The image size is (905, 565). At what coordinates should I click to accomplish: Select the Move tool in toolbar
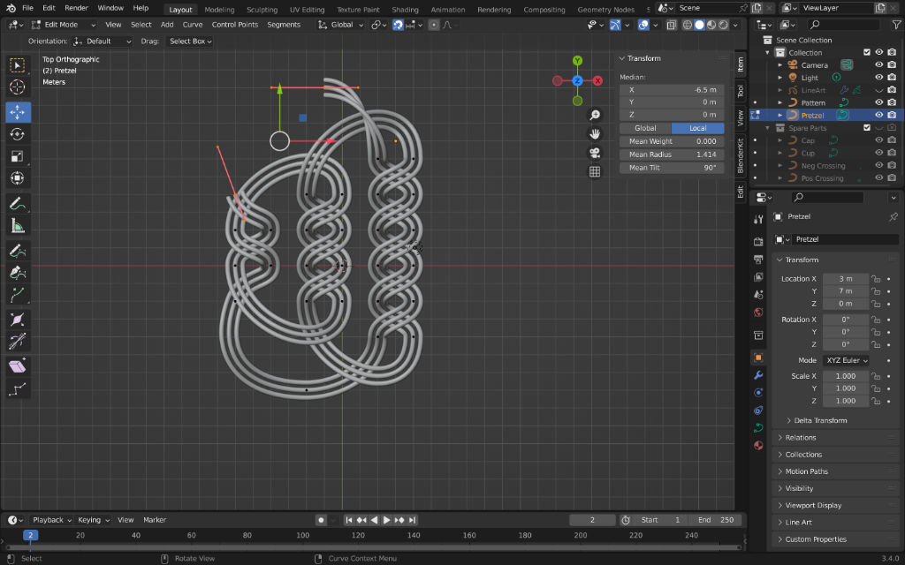[x=19, y=112]
